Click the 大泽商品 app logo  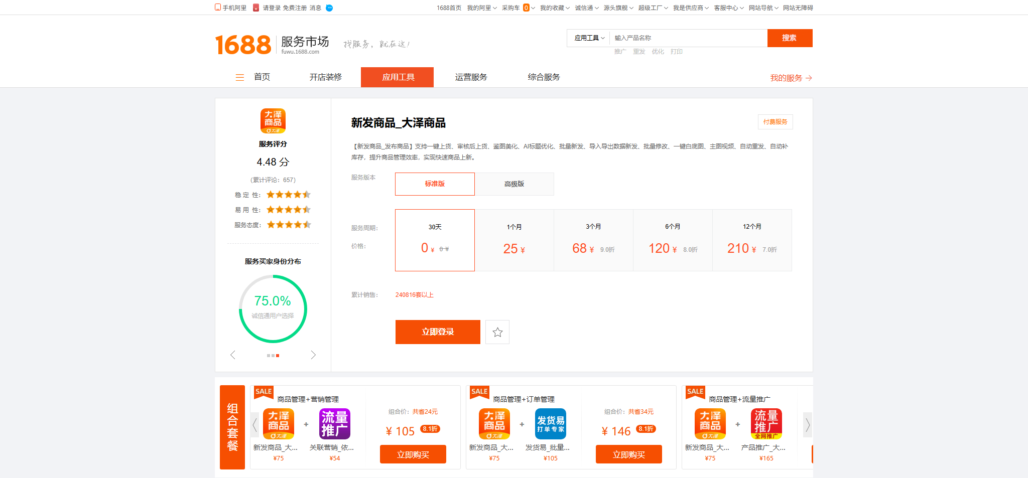(273, 121)
